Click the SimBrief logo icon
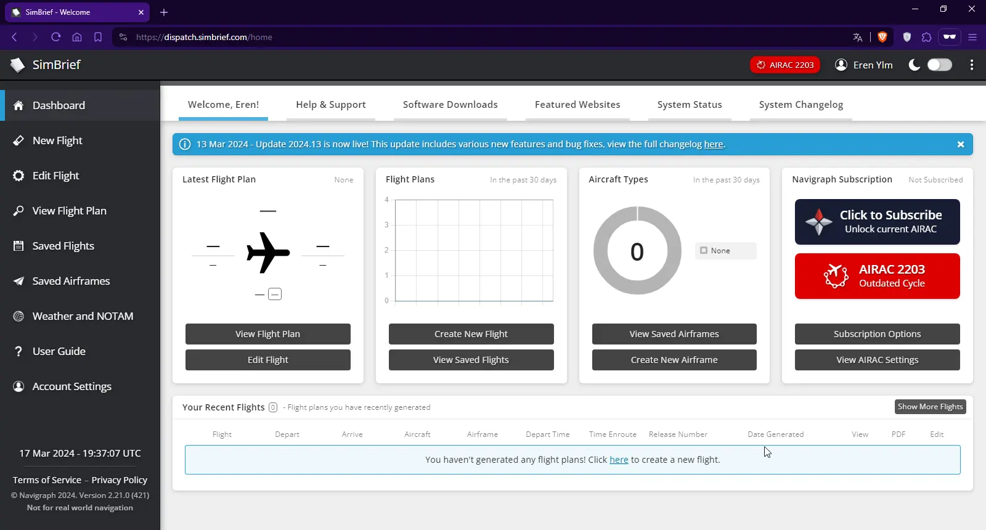The width and height of the screenshot is (986, 530). (x=17, y=65)
